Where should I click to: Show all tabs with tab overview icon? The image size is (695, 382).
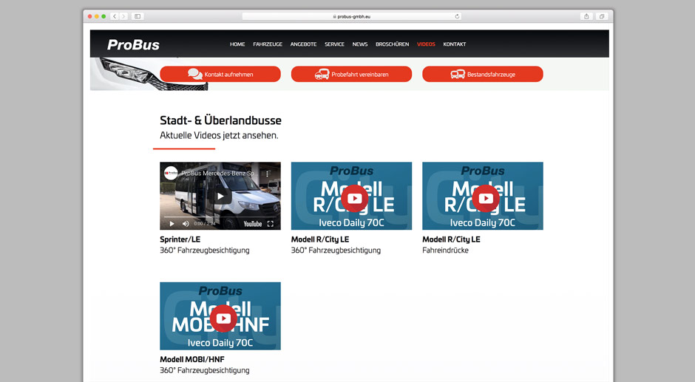point(602,16)
